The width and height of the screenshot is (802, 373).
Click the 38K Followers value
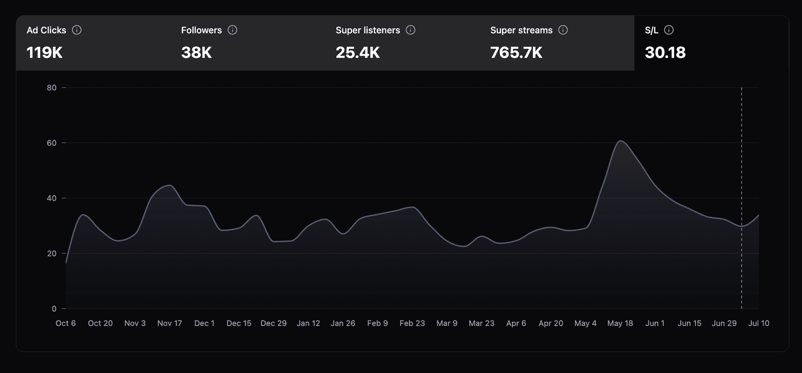(196, 53)
